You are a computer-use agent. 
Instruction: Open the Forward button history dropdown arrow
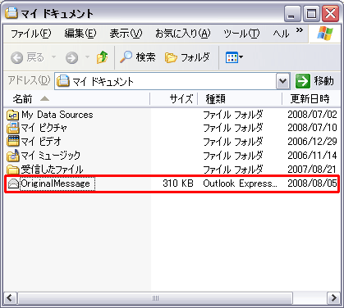(x=87, y=57)
